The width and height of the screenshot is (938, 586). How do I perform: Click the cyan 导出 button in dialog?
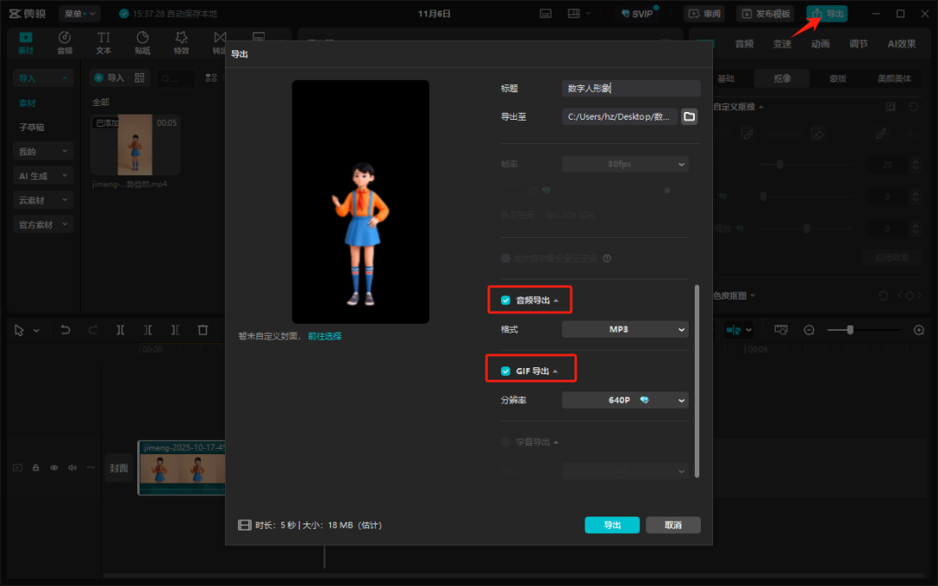click(x=611, y=525)
